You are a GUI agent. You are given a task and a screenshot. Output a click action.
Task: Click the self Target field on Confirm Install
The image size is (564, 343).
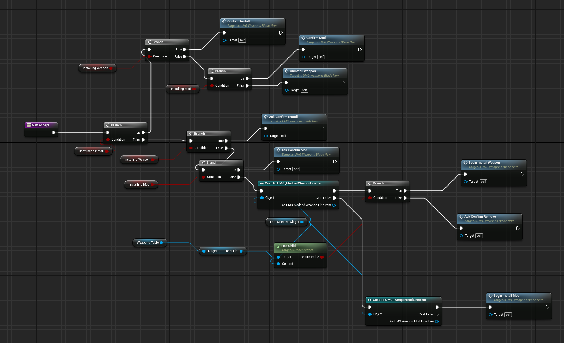click(x=242, y=40)
